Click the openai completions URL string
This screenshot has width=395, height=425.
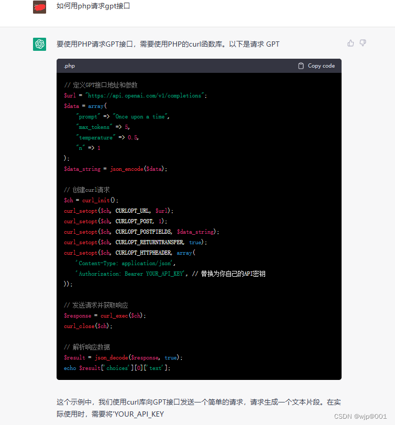coord(145,95)
